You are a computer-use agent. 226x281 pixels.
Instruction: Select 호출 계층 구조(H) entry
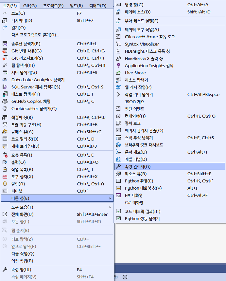(57, 125)
